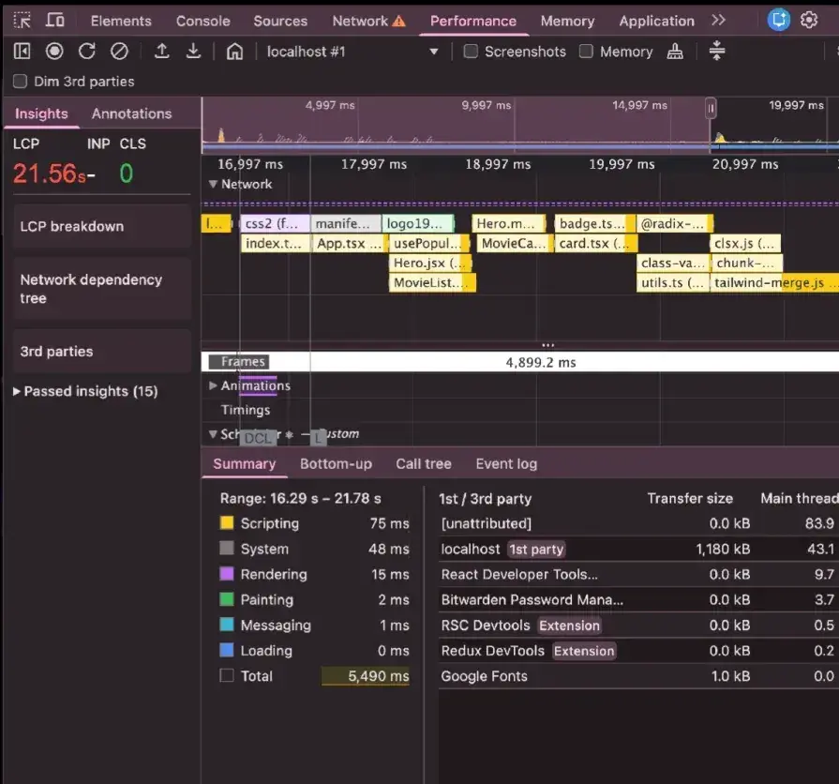The width and height of the screenshot is (839, 784).
Task: Collapse the Scheduler track arrow
Action: (213, 434)
